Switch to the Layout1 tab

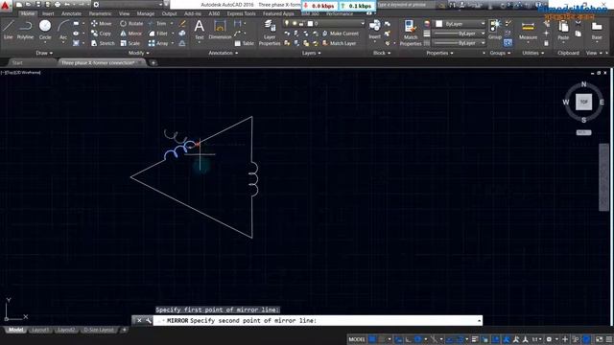40,330
